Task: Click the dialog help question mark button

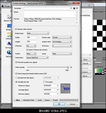Action: point(71,3)
